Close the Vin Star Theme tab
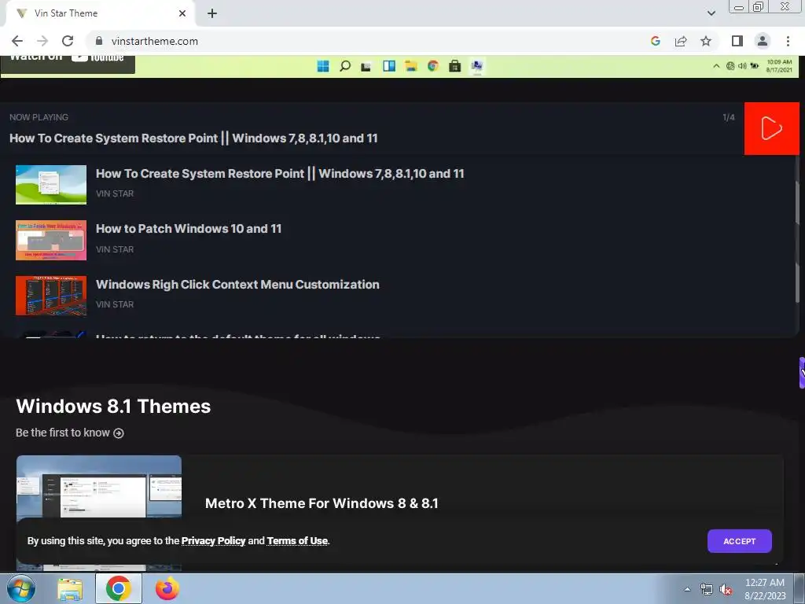This screenshot has height=604, width=805. (x=182, y=13)
